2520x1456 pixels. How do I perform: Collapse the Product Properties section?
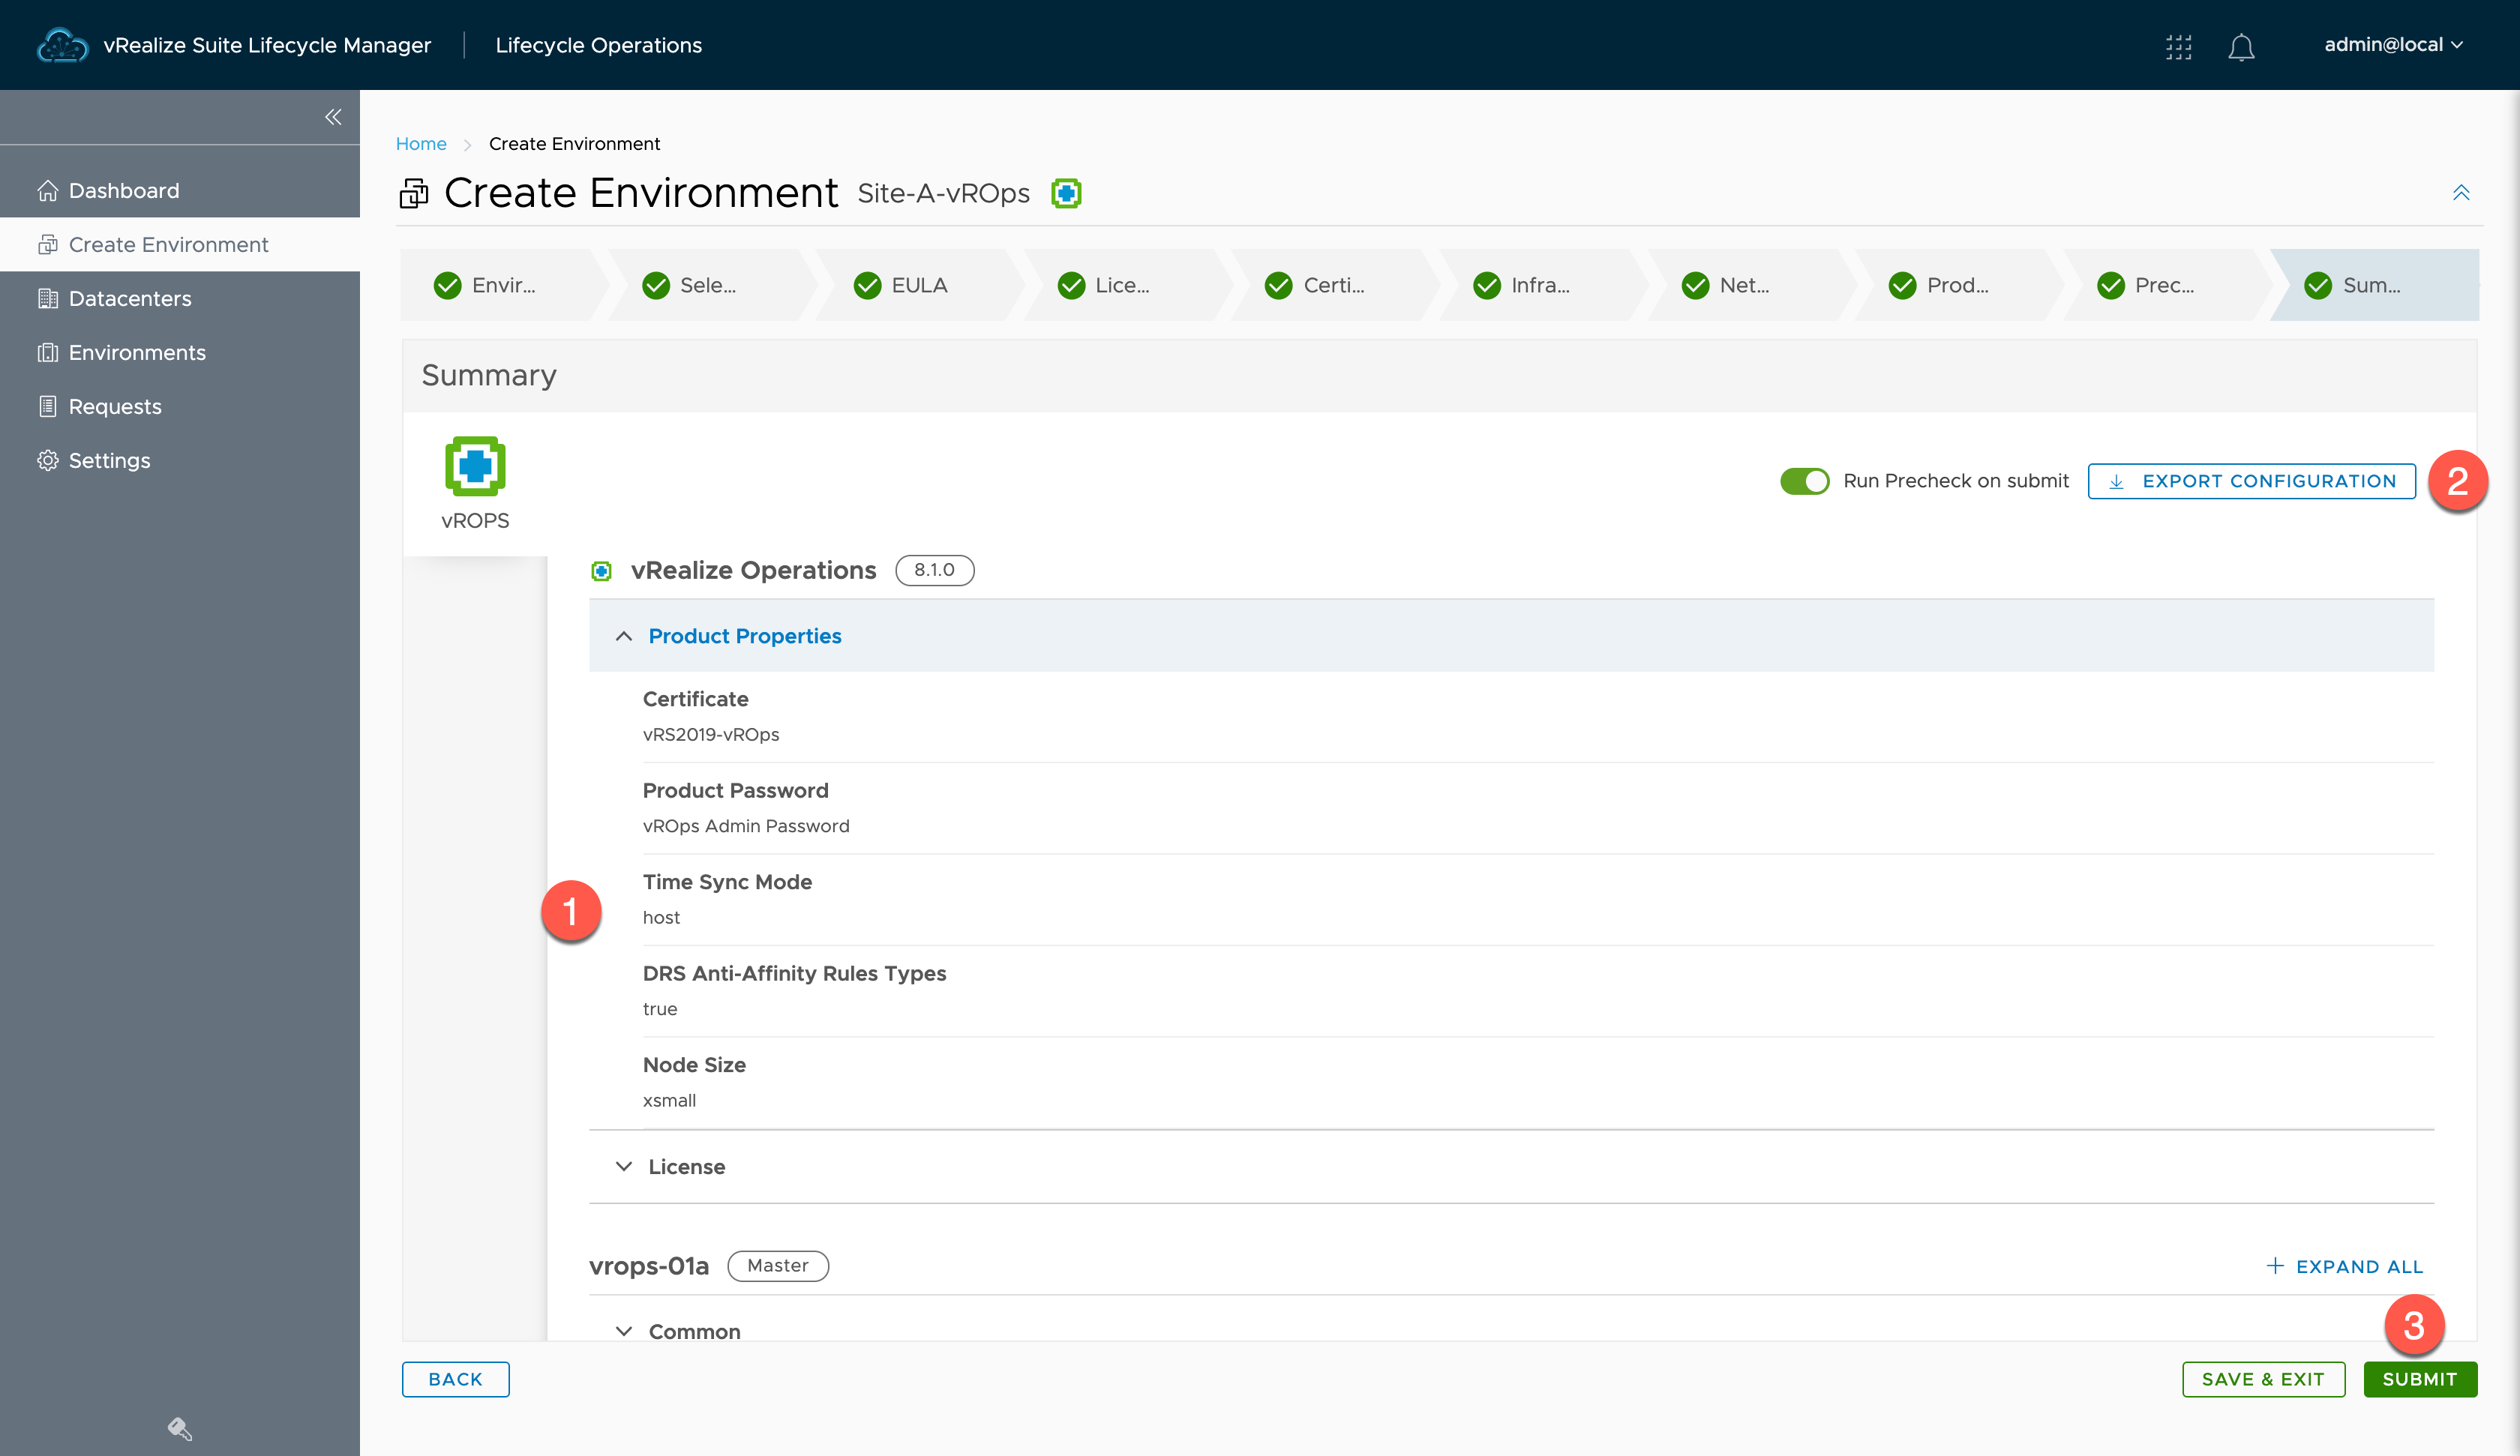click(1511, 636)
